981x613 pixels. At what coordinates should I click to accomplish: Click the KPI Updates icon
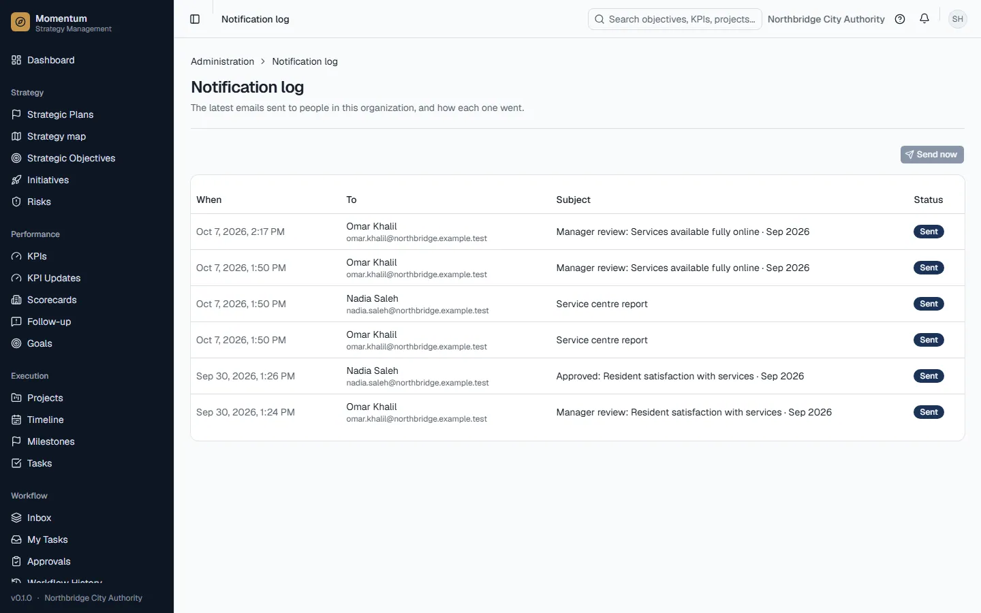pos(16,278)
